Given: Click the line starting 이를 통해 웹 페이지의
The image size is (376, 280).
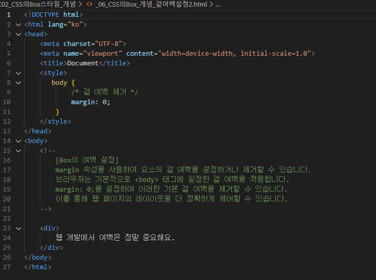Looking at the screenshot, I should click(171, 199).
